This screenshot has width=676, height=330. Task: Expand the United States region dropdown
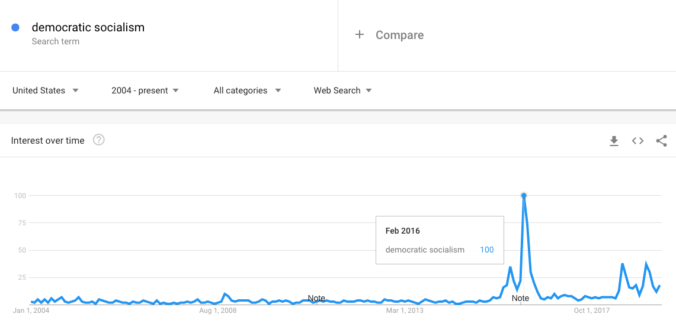click(x=46, y=90)
